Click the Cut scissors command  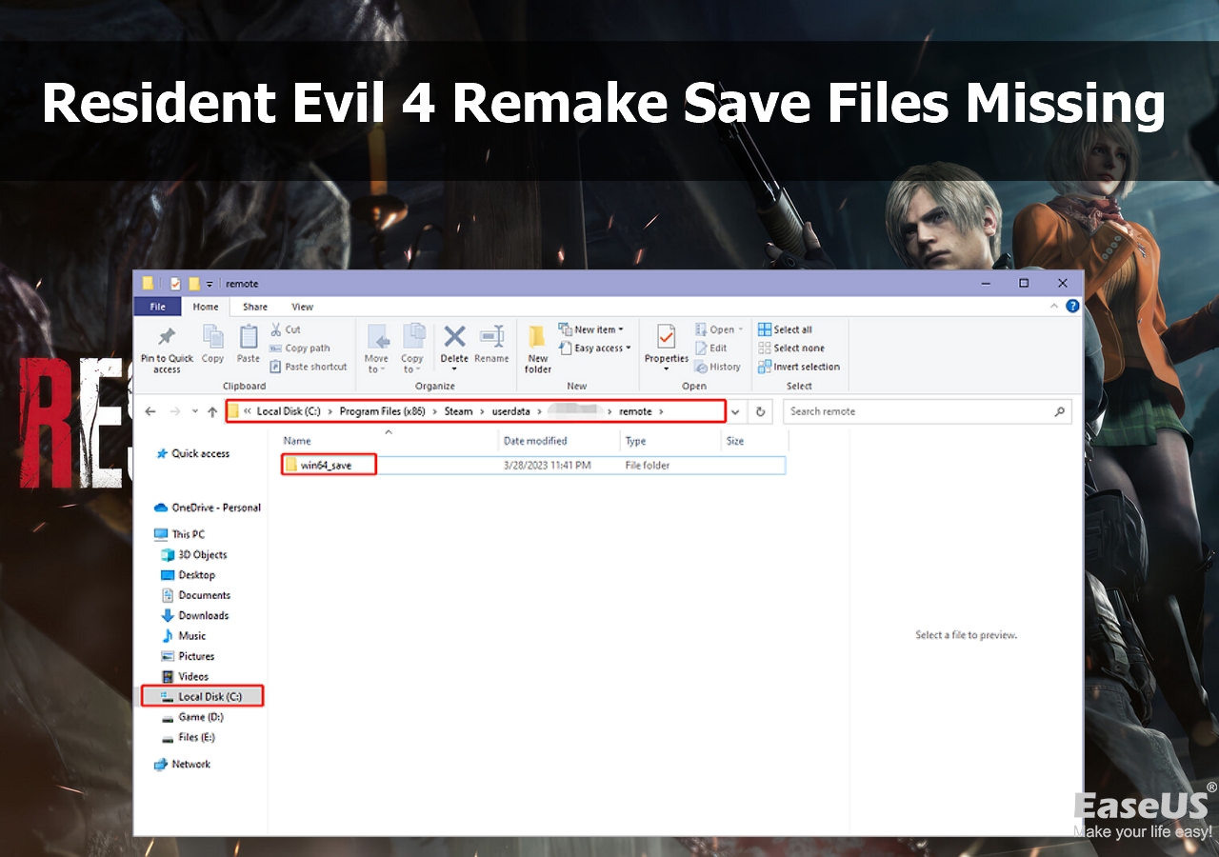click(285, 329)
